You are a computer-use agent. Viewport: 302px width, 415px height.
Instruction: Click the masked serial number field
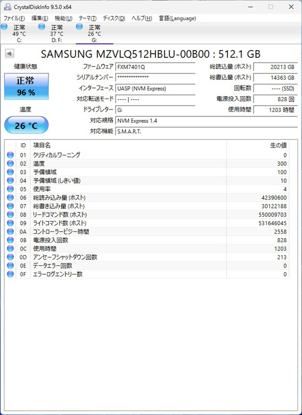[x=155, y=78]
